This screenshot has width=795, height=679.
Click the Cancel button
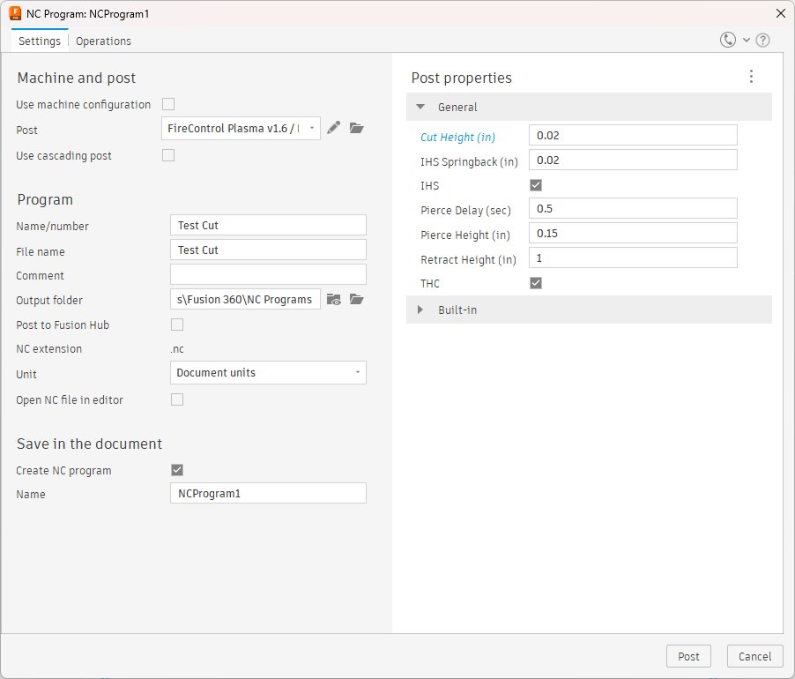tap(755, 657)
